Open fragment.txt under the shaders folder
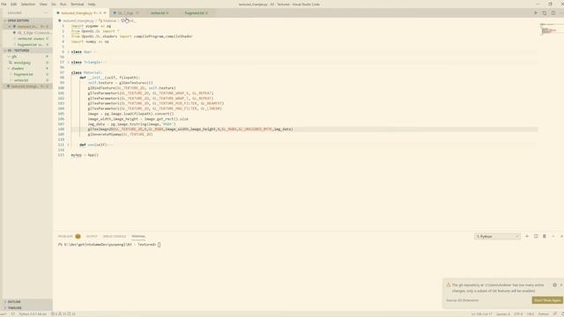564x317 pixels. pos(27,74)
